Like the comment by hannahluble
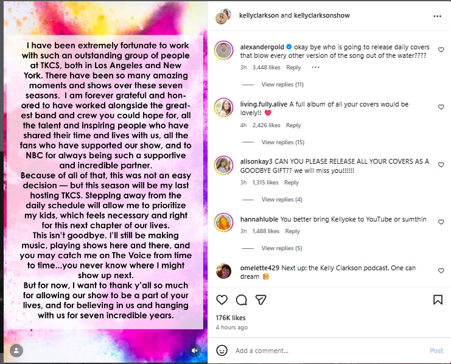Screen dimensions: 451x364 441,220
